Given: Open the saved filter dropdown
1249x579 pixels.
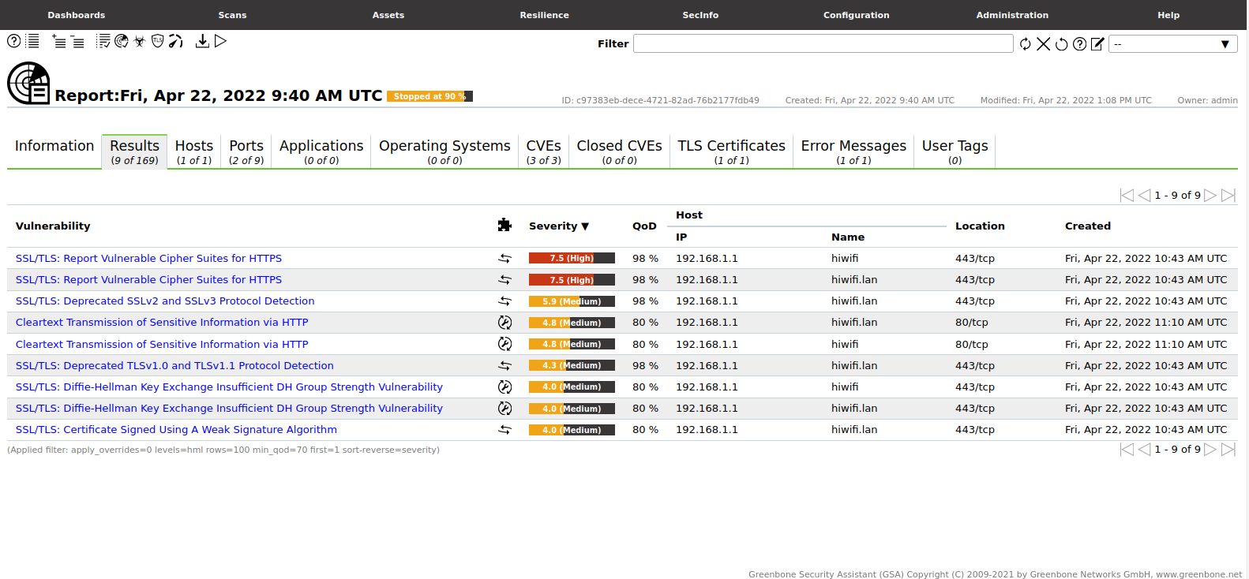Looking at the screenshot, I should [x=1173, y=44].
